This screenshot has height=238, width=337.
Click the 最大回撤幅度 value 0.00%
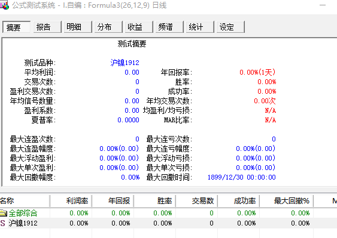[x=130, y=177]
